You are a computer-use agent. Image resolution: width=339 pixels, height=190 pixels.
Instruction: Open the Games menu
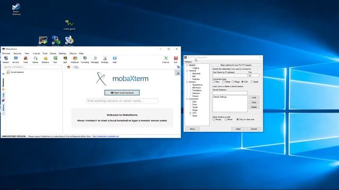pos(53,53)
